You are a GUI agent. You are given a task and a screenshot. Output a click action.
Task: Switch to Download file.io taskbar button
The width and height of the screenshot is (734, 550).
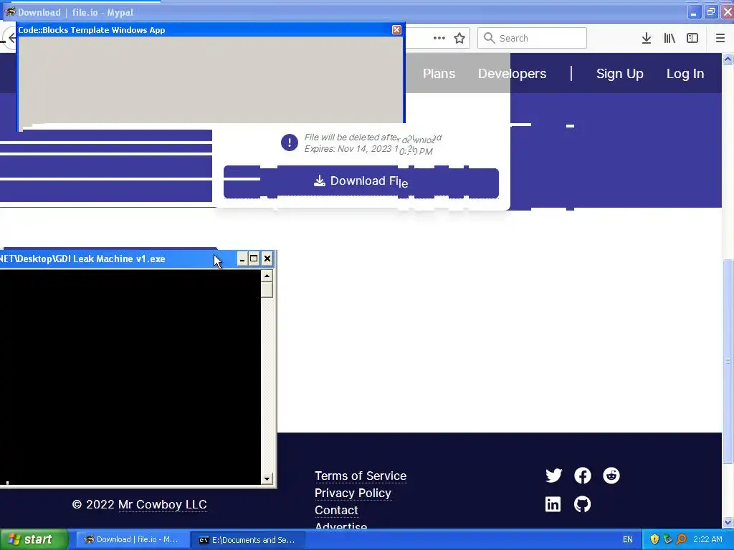133,540
